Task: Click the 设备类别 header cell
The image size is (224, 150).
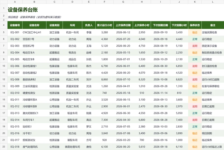Action: click(x=54, y=25)
